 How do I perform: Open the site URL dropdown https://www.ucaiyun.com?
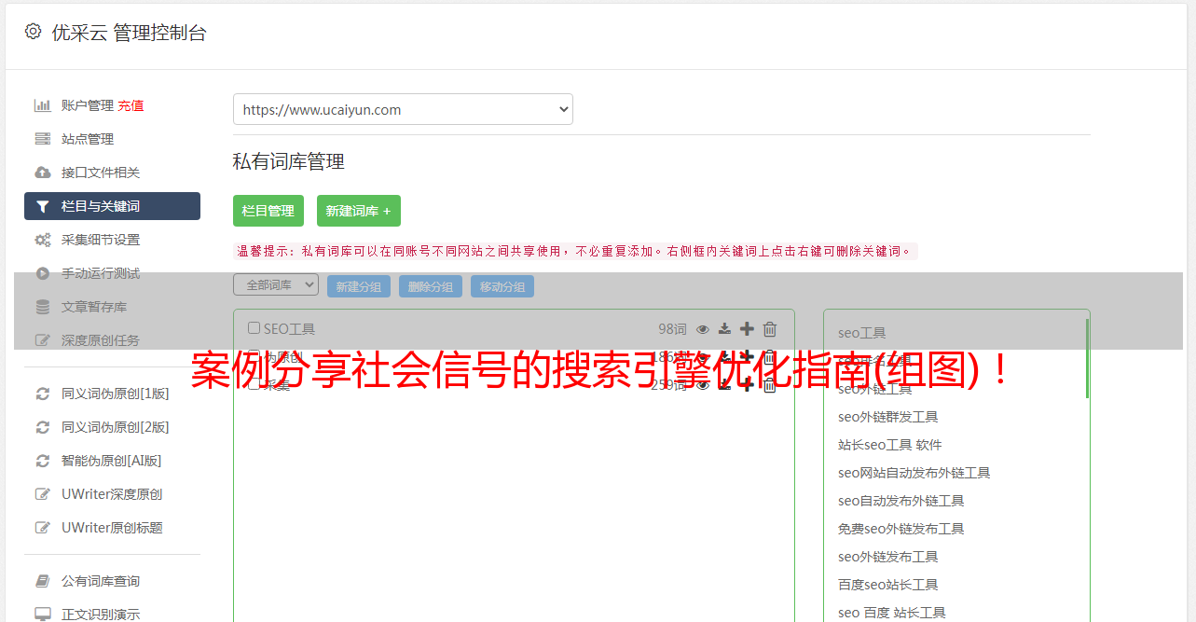(x=403, y=109)
